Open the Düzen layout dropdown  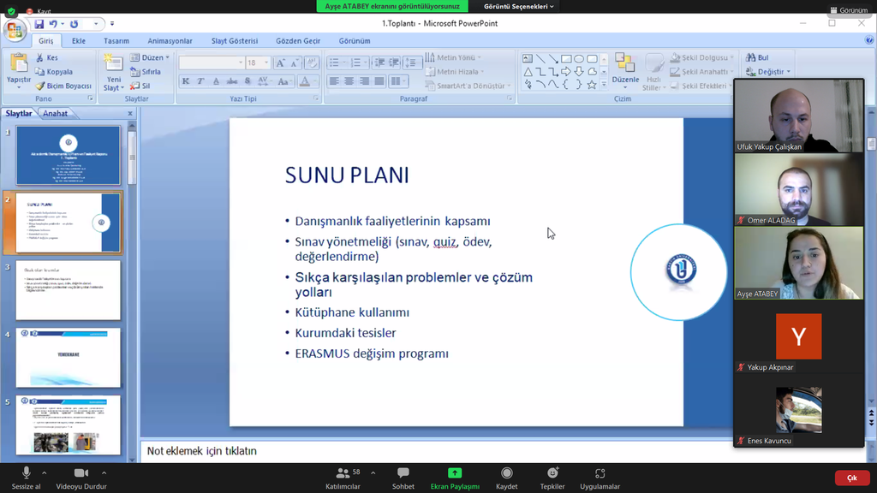tap(150, 57)
